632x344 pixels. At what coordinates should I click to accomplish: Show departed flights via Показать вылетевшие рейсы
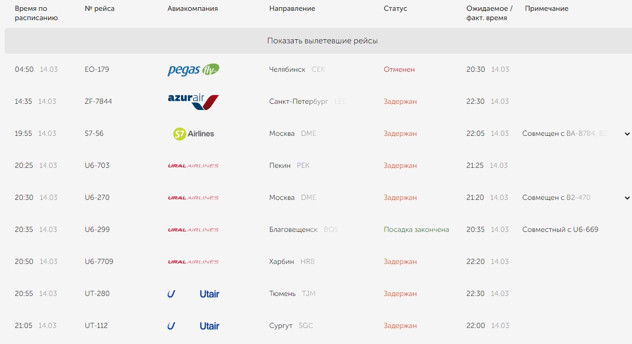pyautogui.click(x=322, y=41)
